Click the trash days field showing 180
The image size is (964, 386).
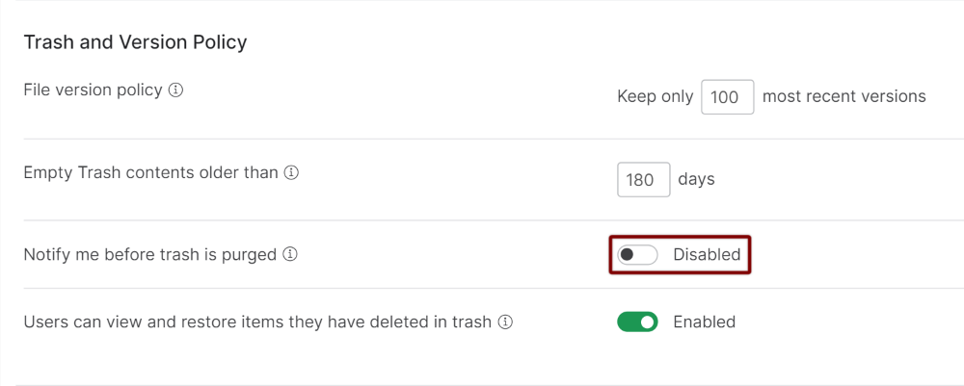(644, 180)
